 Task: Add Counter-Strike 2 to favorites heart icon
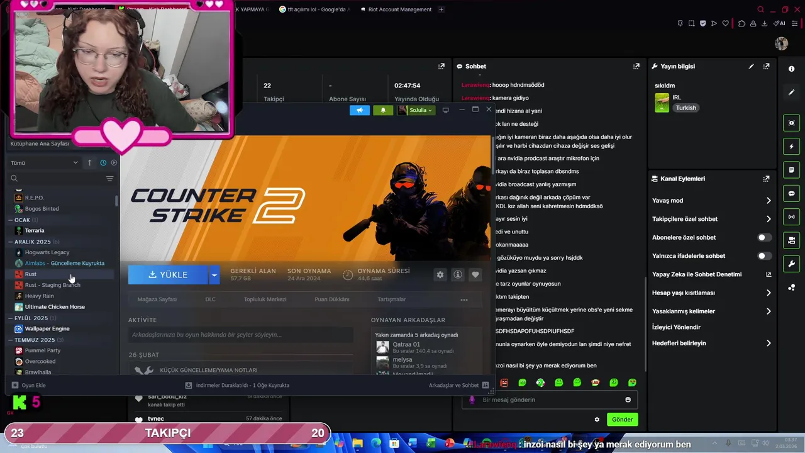point(475,274)
